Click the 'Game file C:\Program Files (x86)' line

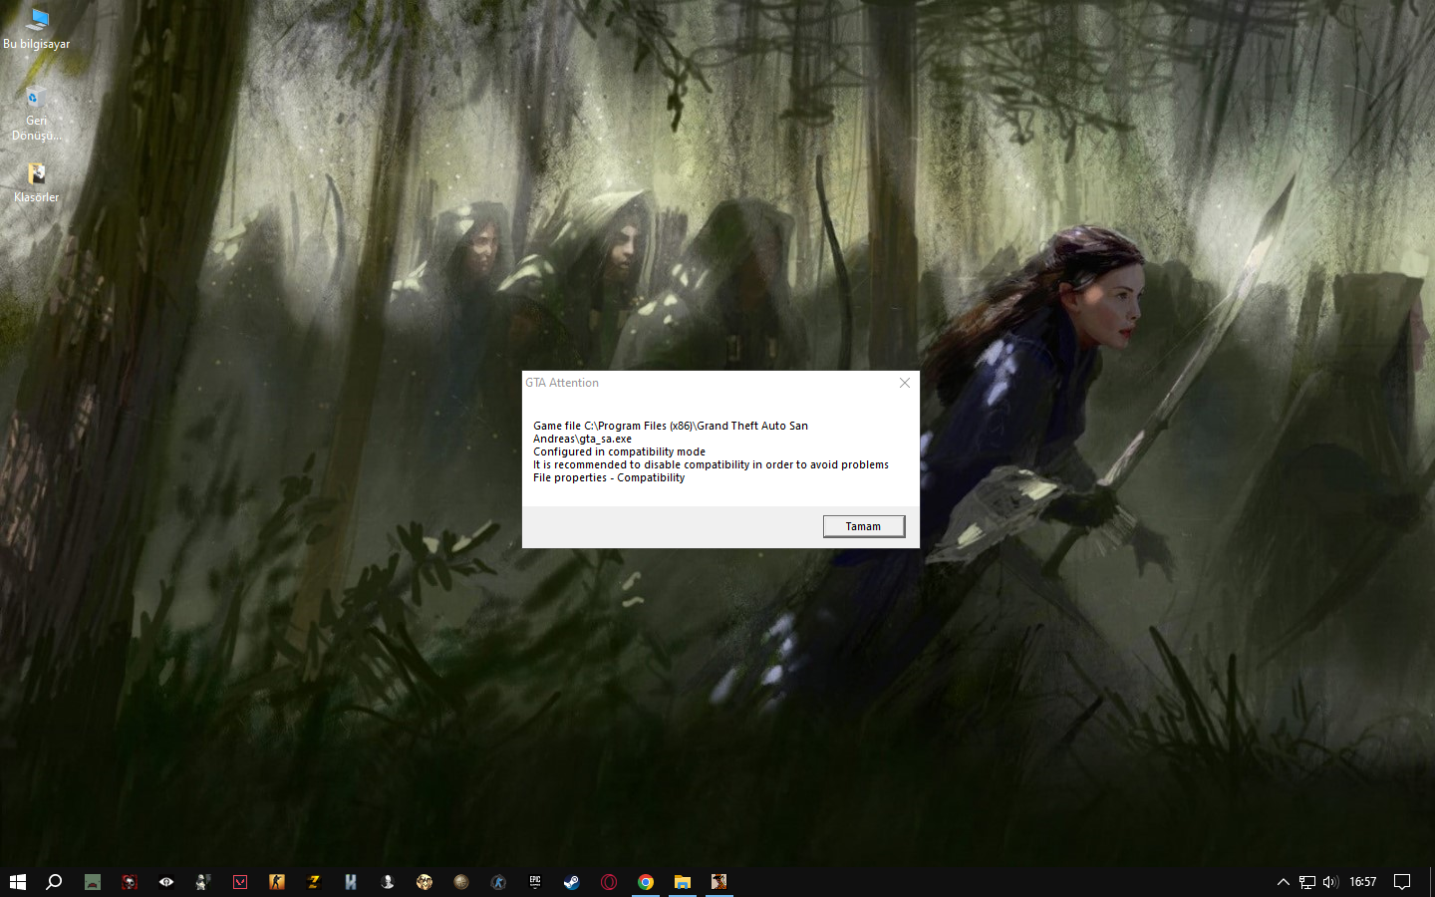(671, 426)
